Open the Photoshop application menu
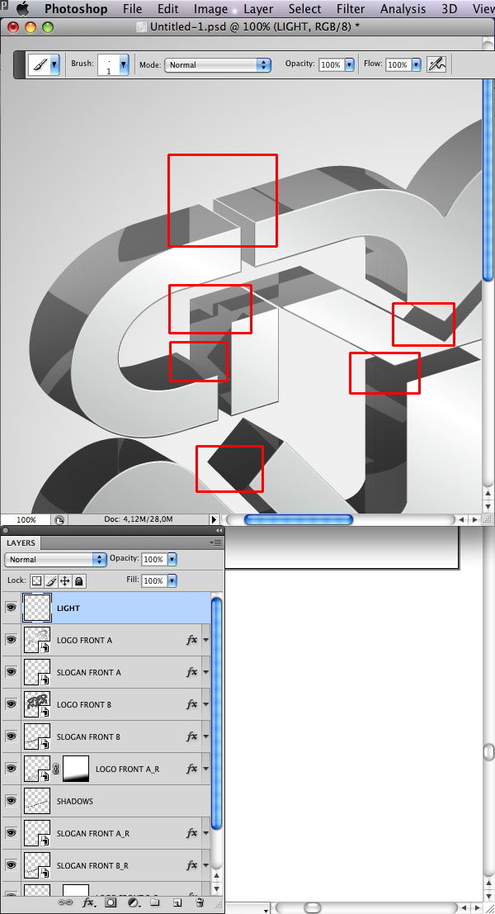Viewport: 495px width, 914px height. point(76,9)
